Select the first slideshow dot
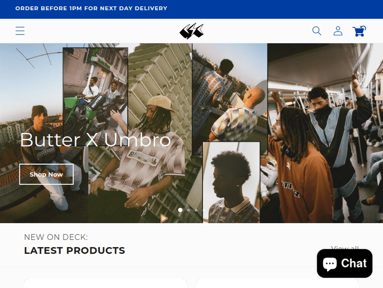The image size is (383, 288). pyautogui.click(x=180, y=210)
